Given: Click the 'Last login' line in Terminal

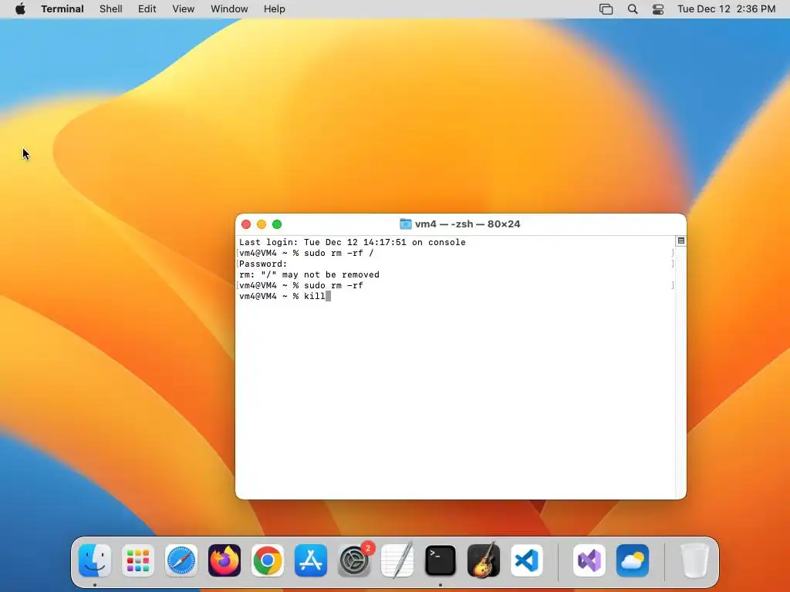Looking at the screenshot, I should tap(352, 242).
